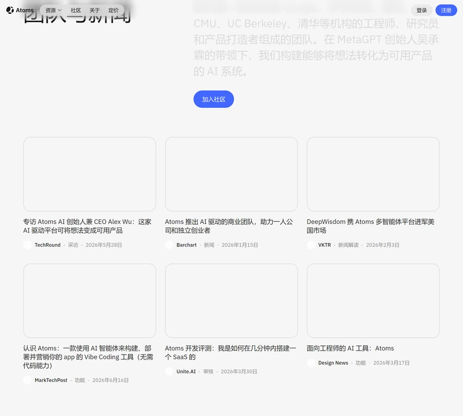Open the Unite.AI article thumbnail
Screen dimensions: 463x416
point(231,300)
